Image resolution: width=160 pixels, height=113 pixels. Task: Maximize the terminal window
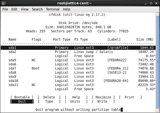tap(151, 3)
